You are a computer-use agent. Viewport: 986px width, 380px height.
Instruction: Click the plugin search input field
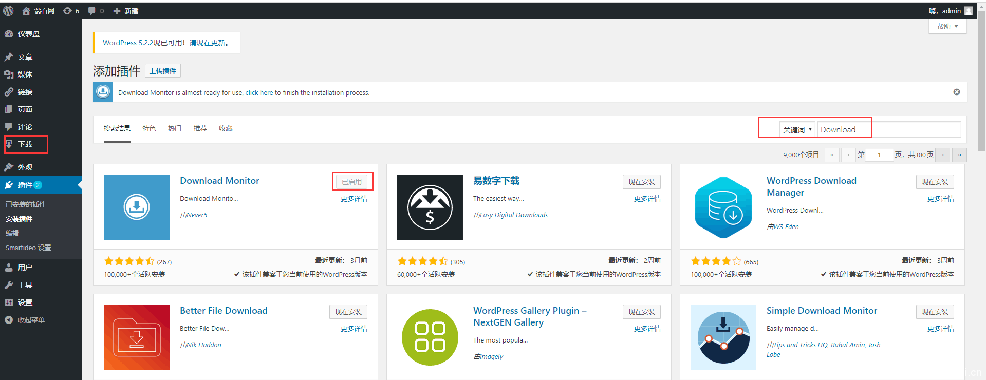coord(889,130)
